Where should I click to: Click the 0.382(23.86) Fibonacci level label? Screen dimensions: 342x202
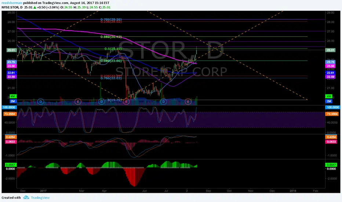pyautogui.click(x=111, y=61)
